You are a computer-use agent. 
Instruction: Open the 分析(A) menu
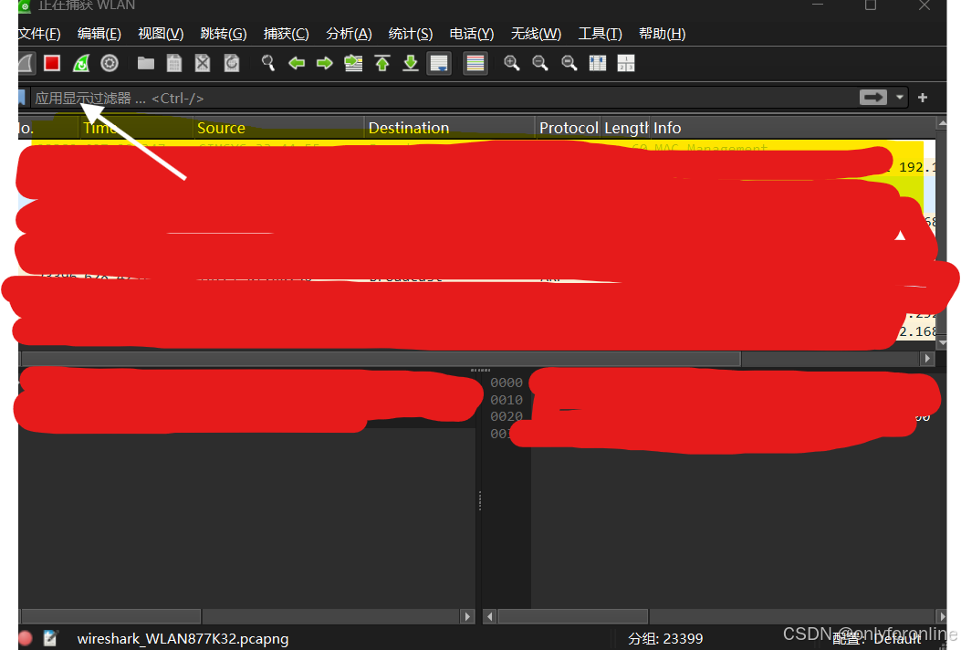click(x=349, y=34)
